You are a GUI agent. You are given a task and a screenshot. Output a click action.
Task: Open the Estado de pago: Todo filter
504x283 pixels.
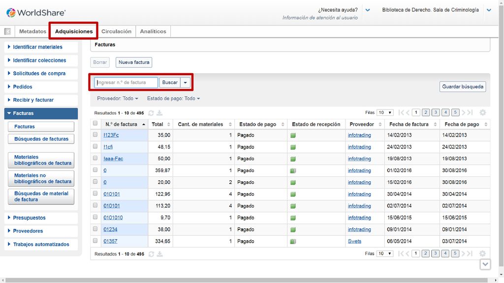point(174,98)
